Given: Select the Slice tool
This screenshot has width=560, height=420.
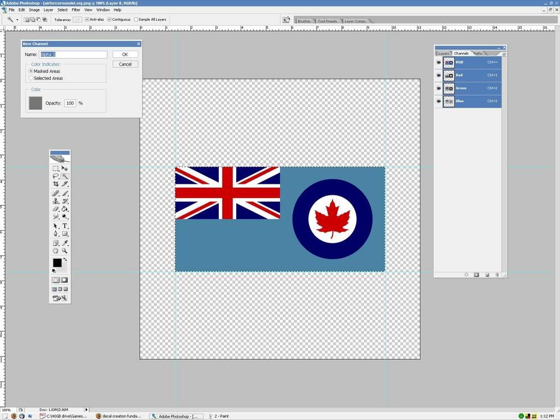Looking at the screenshot, I should [65, 184].
